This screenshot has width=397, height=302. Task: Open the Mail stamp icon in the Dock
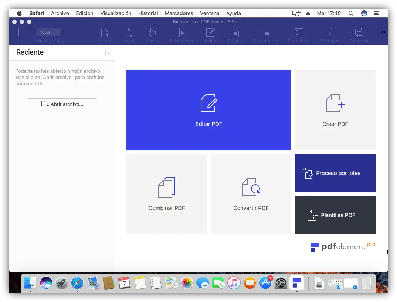(93, 283)
